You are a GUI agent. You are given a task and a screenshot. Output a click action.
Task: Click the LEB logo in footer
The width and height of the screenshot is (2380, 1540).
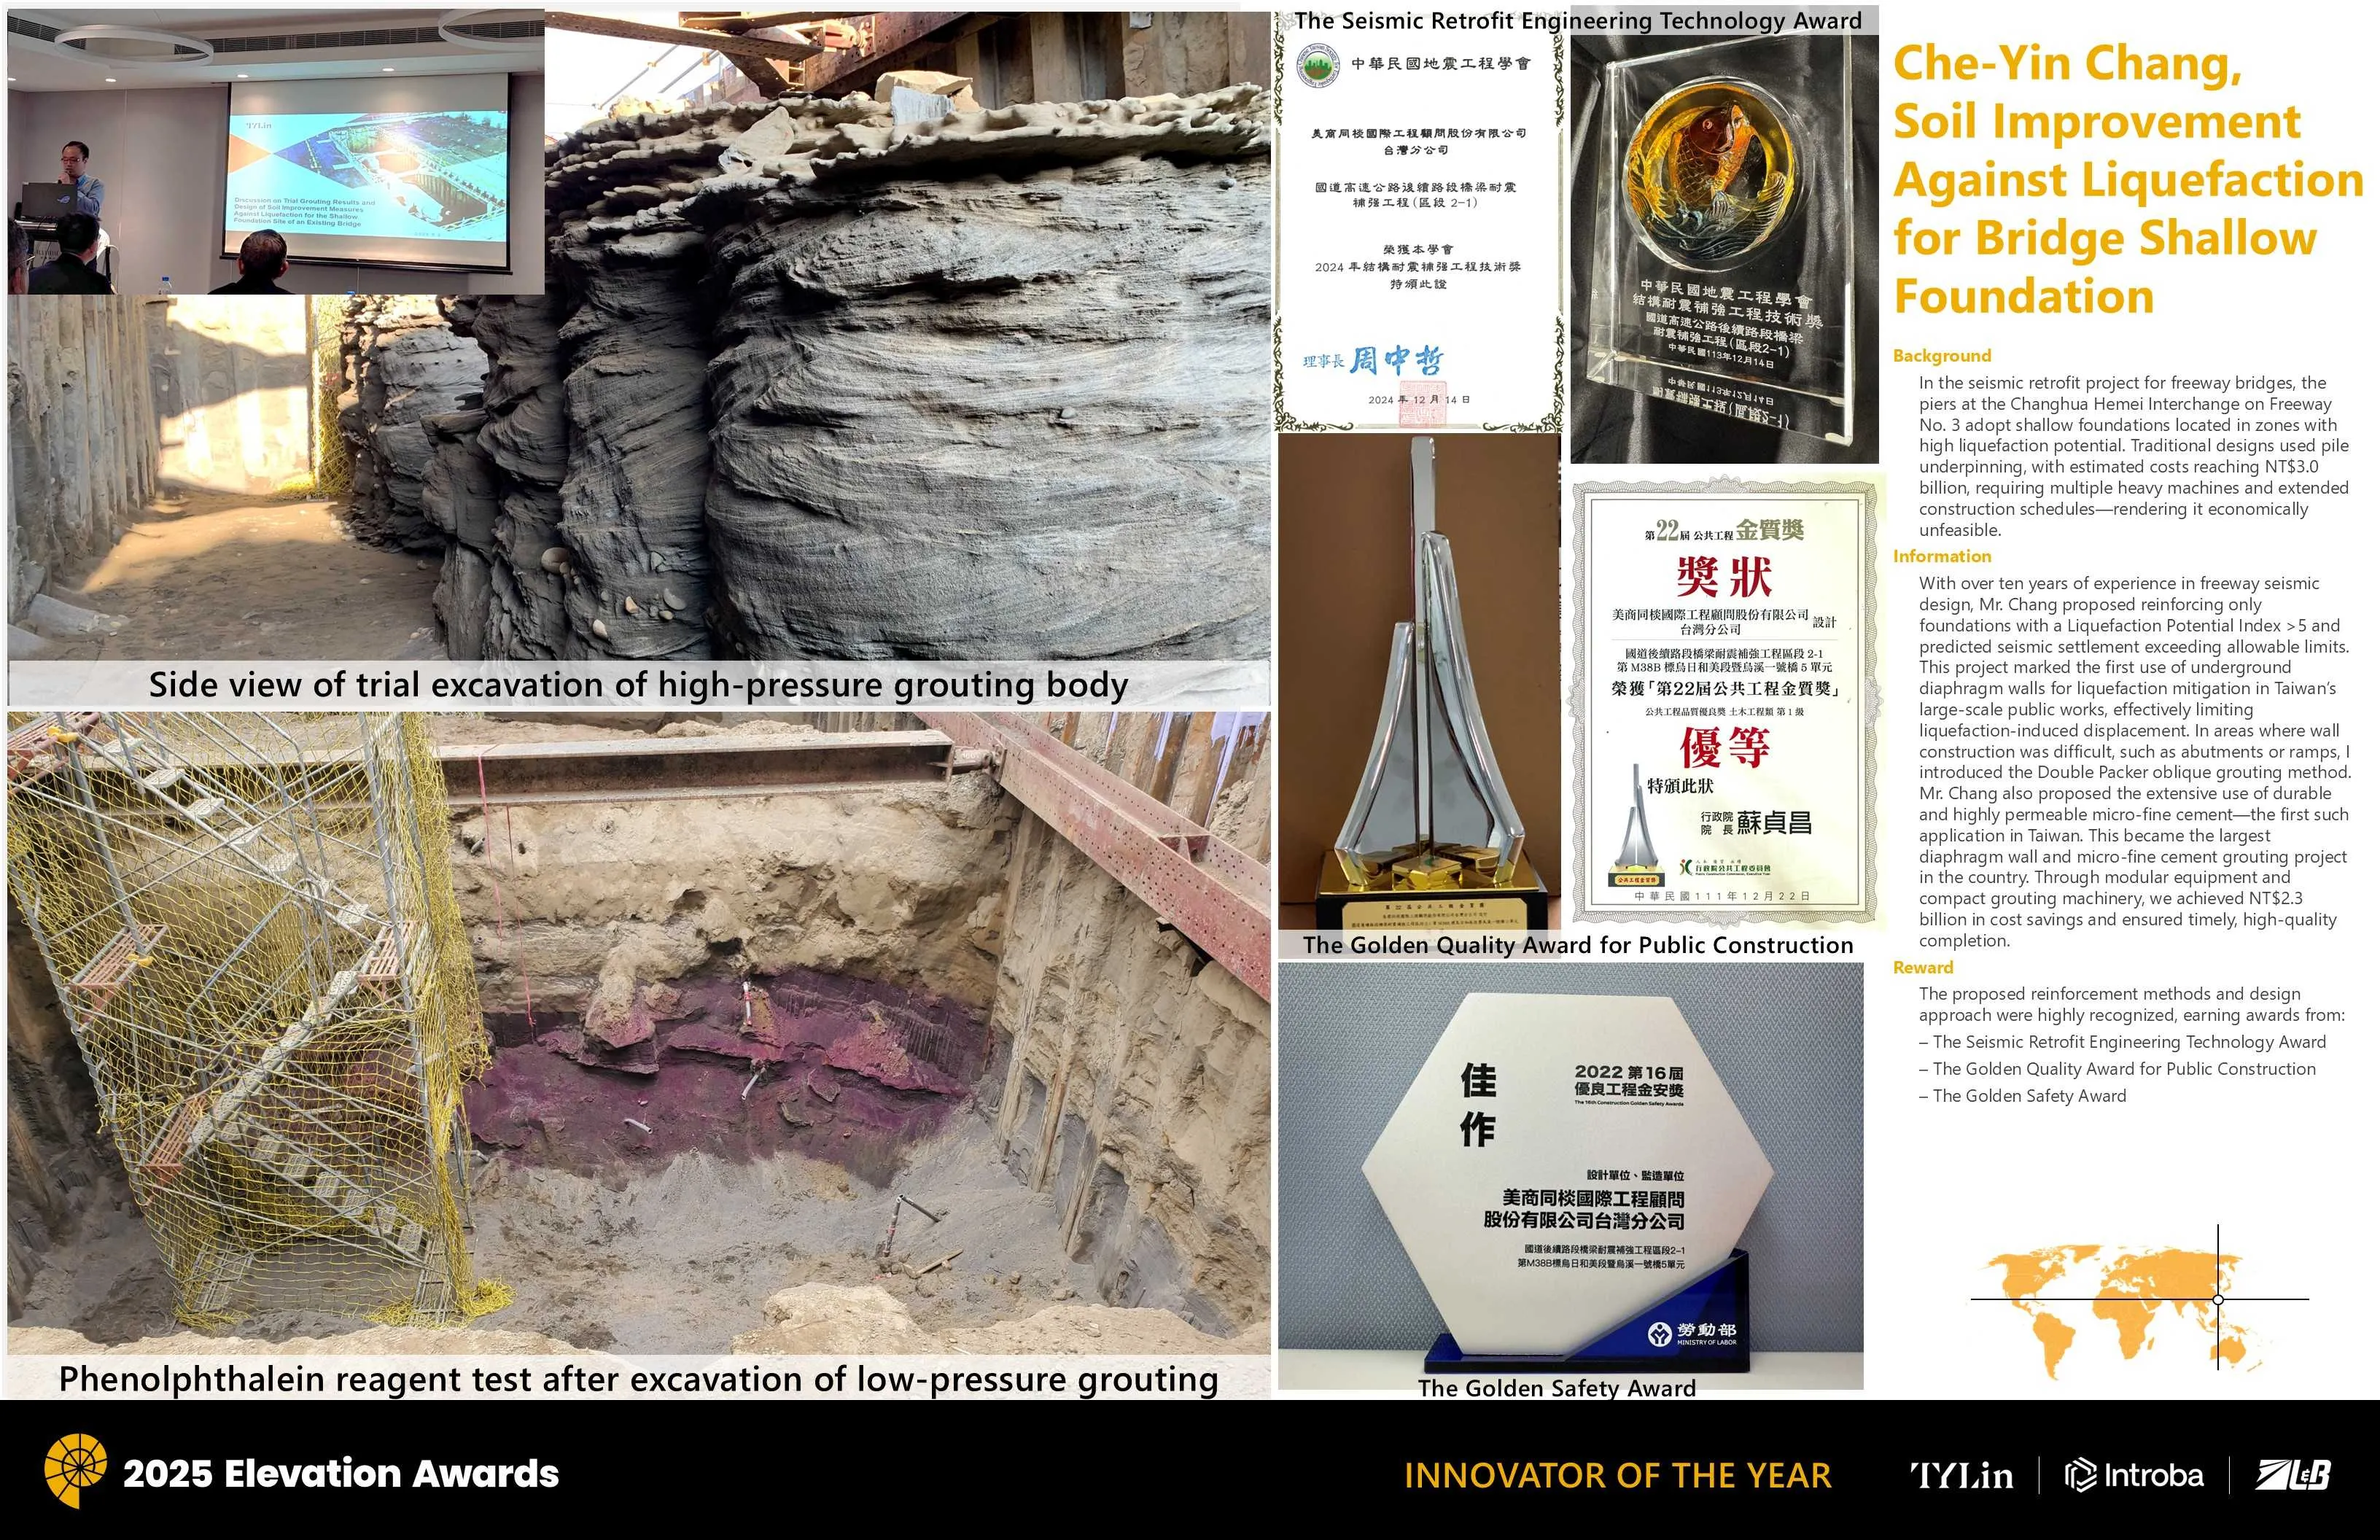point(2294,1474)
